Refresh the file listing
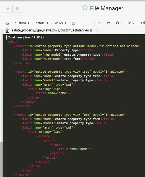145x177 pixels. pos(118,23)
